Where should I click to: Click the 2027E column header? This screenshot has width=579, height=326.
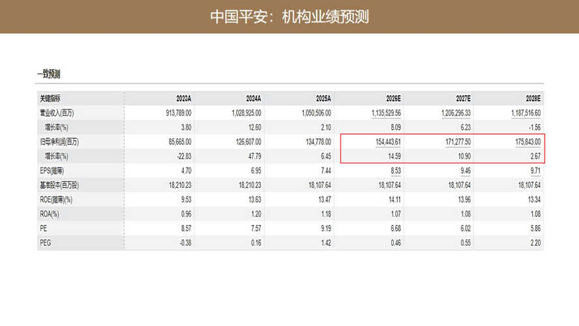463,98
